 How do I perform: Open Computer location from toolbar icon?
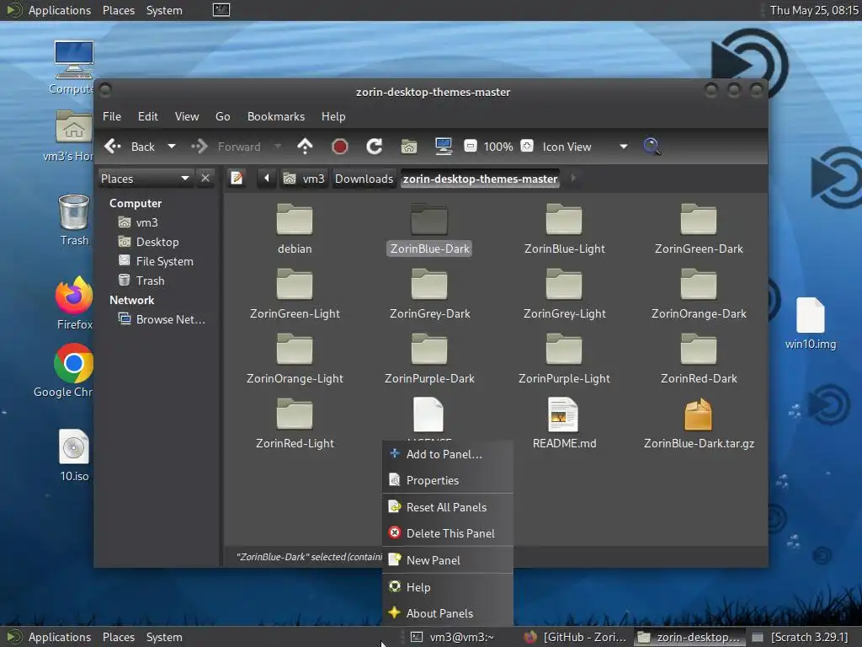[x=444, y=147]
